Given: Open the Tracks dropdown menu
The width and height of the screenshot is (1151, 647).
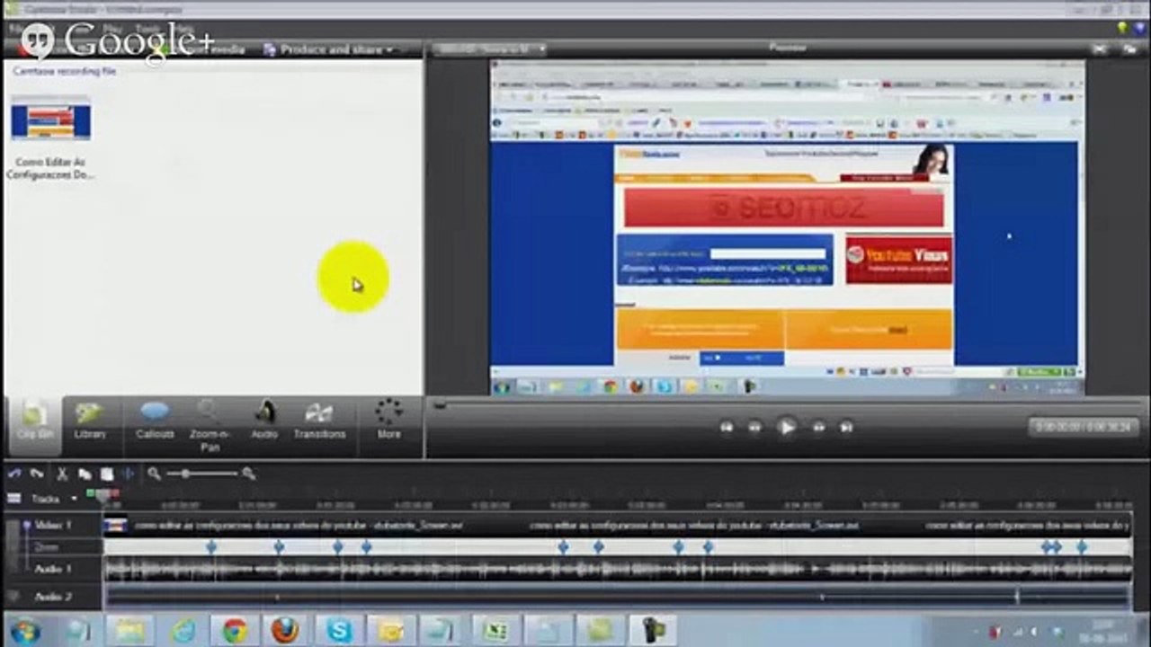Looking at the screenshot, I should click(x=74, y=499).
